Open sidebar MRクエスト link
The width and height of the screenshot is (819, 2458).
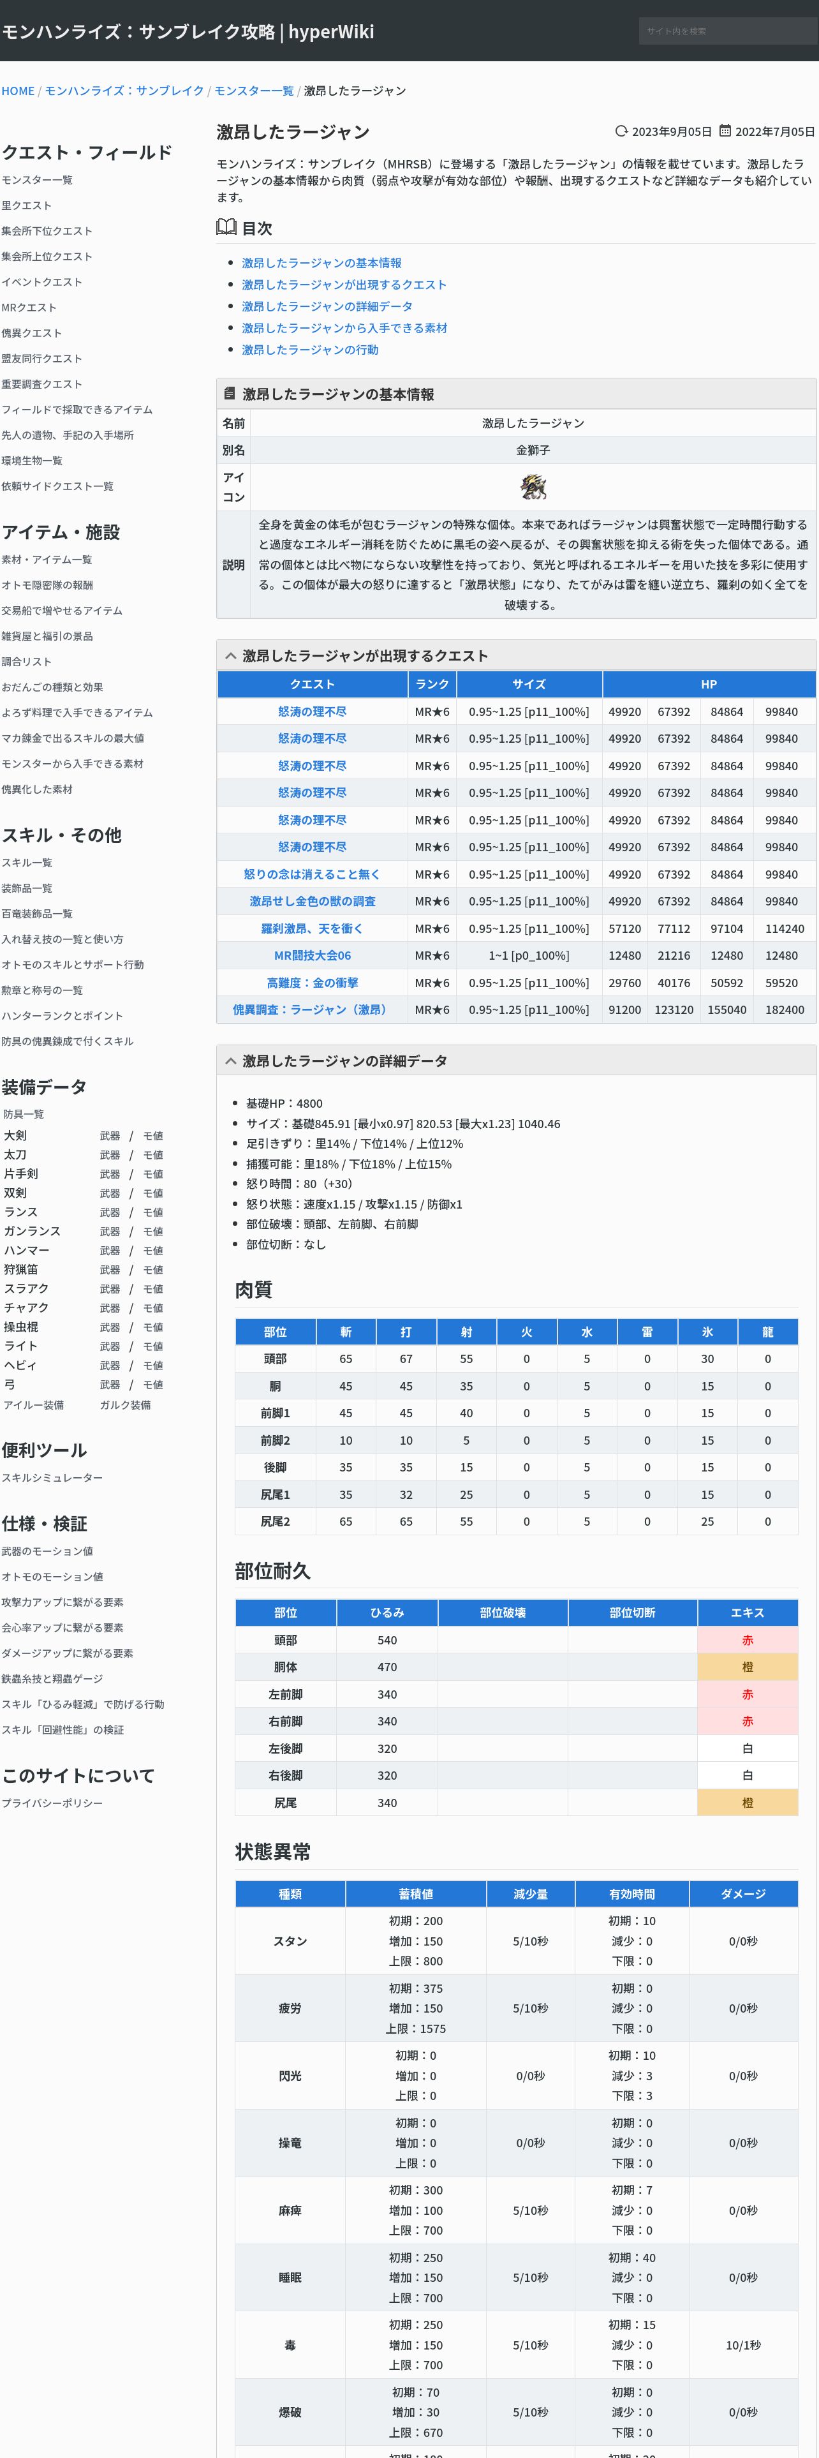[29, 308]
